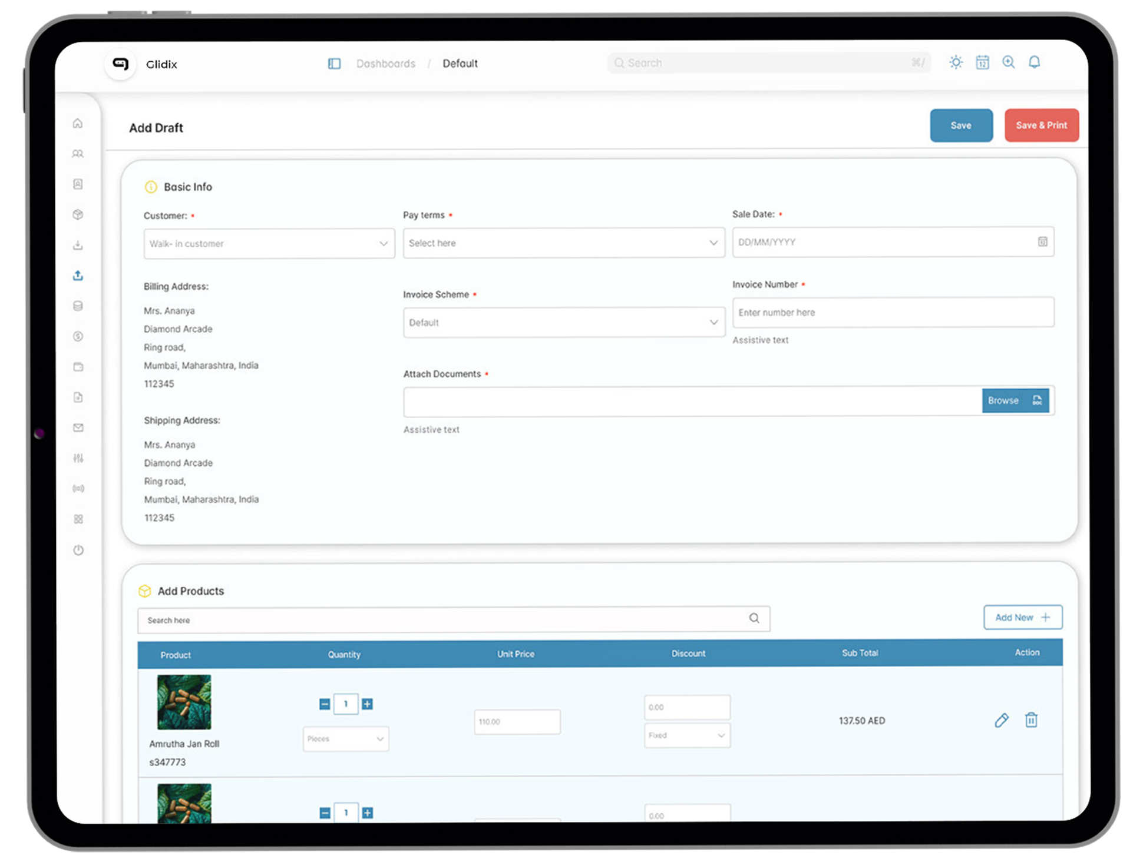Switch theme using the sun icon

click(956, 62)
